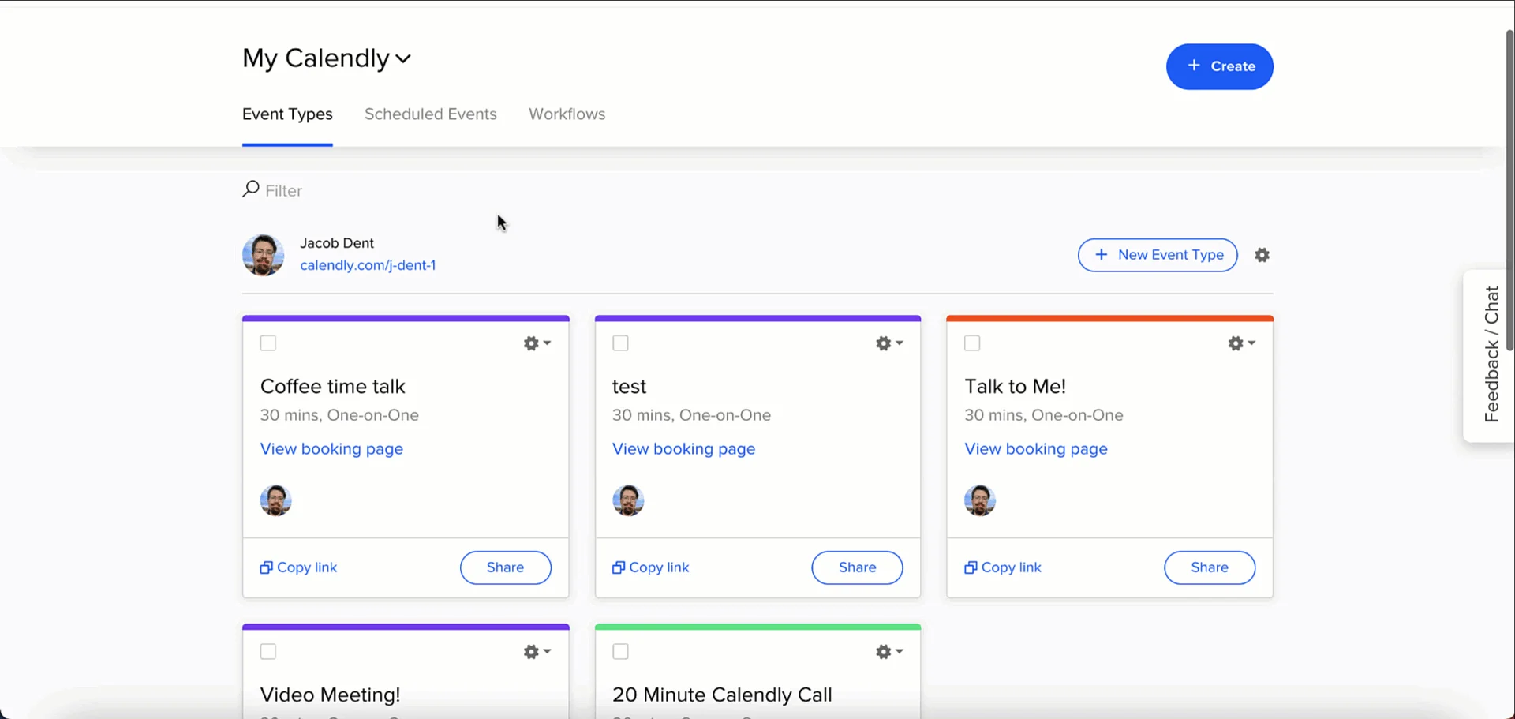Open gear menu on Video Meeting! card
This screenshot has width=1515, height=719.
(x=537, y=652)
